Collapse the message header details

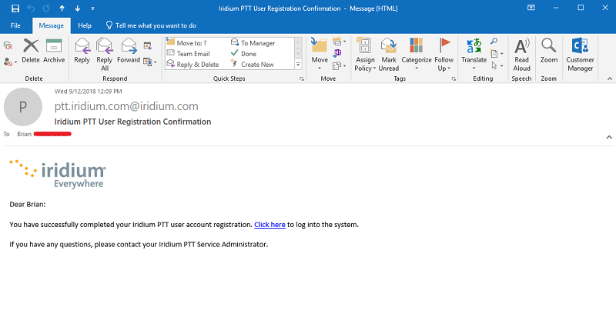point(609,137)
